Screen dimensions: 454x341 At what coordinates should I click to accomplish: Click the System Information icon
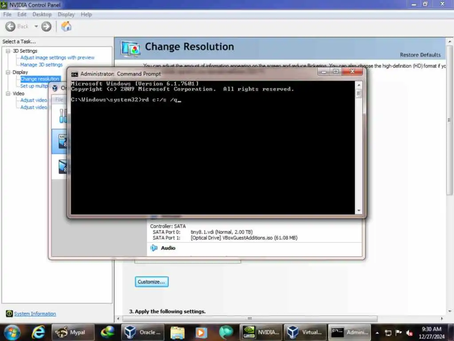pyautogui.click(x=9, y=313)
